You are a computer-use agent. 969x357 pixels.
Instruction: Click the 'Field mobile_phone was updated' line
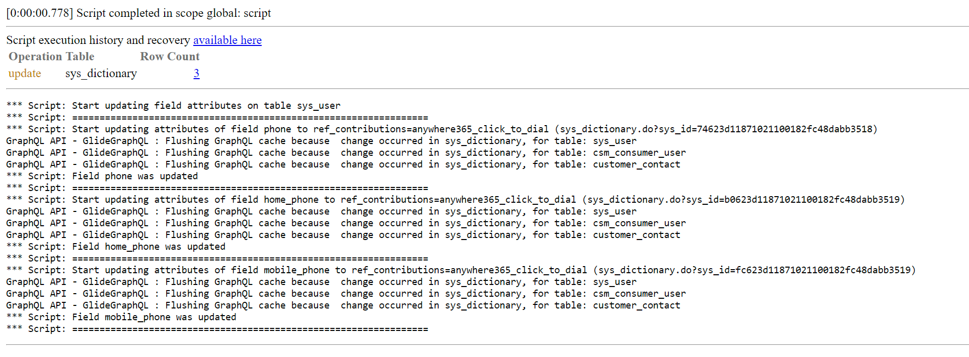point(154,317)
